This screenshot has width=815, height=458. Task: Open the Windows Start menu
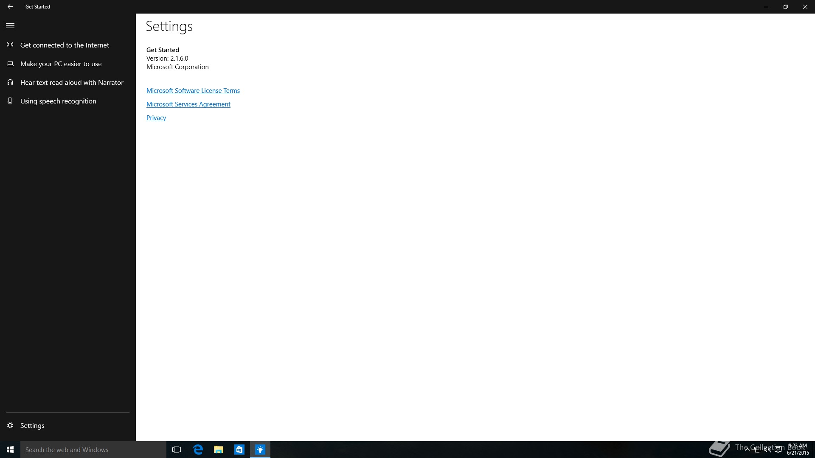point(10,450)
